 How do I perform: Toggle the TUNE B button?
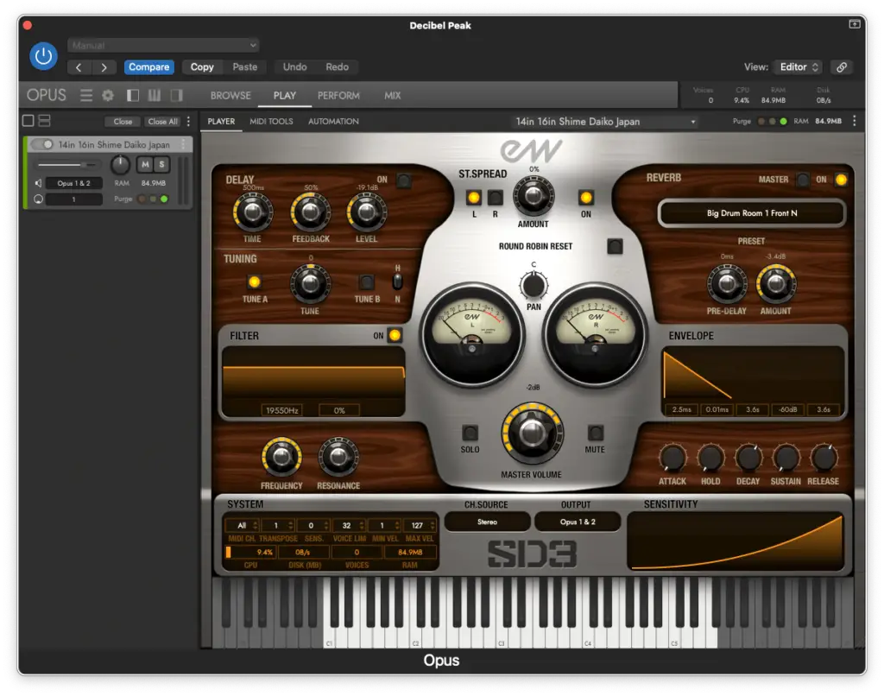coord(366,282)
